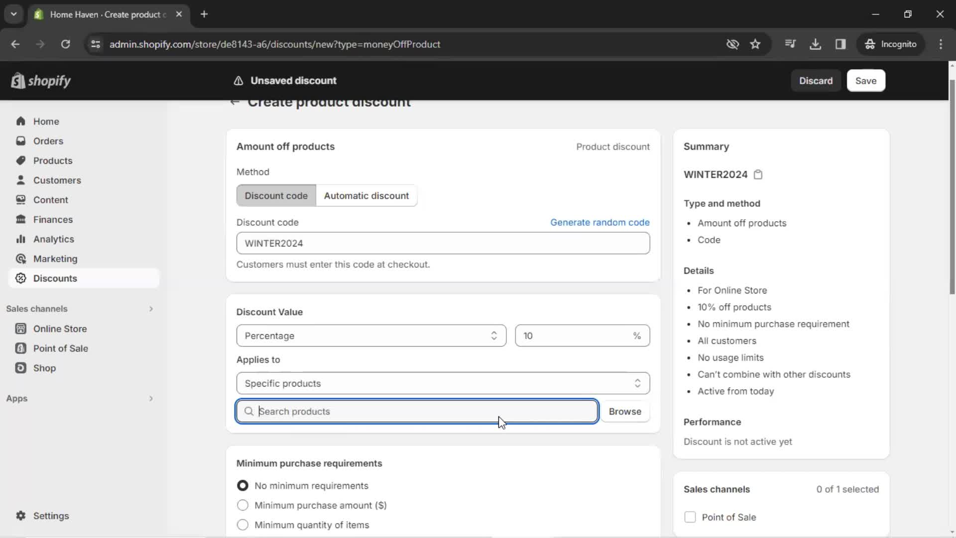Open Percentage discount type dropdown
956x538 pixels.
(371, 336)
